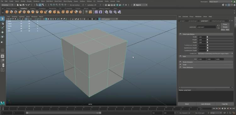Adjust the Width slider handle

[x=207, y=37]
